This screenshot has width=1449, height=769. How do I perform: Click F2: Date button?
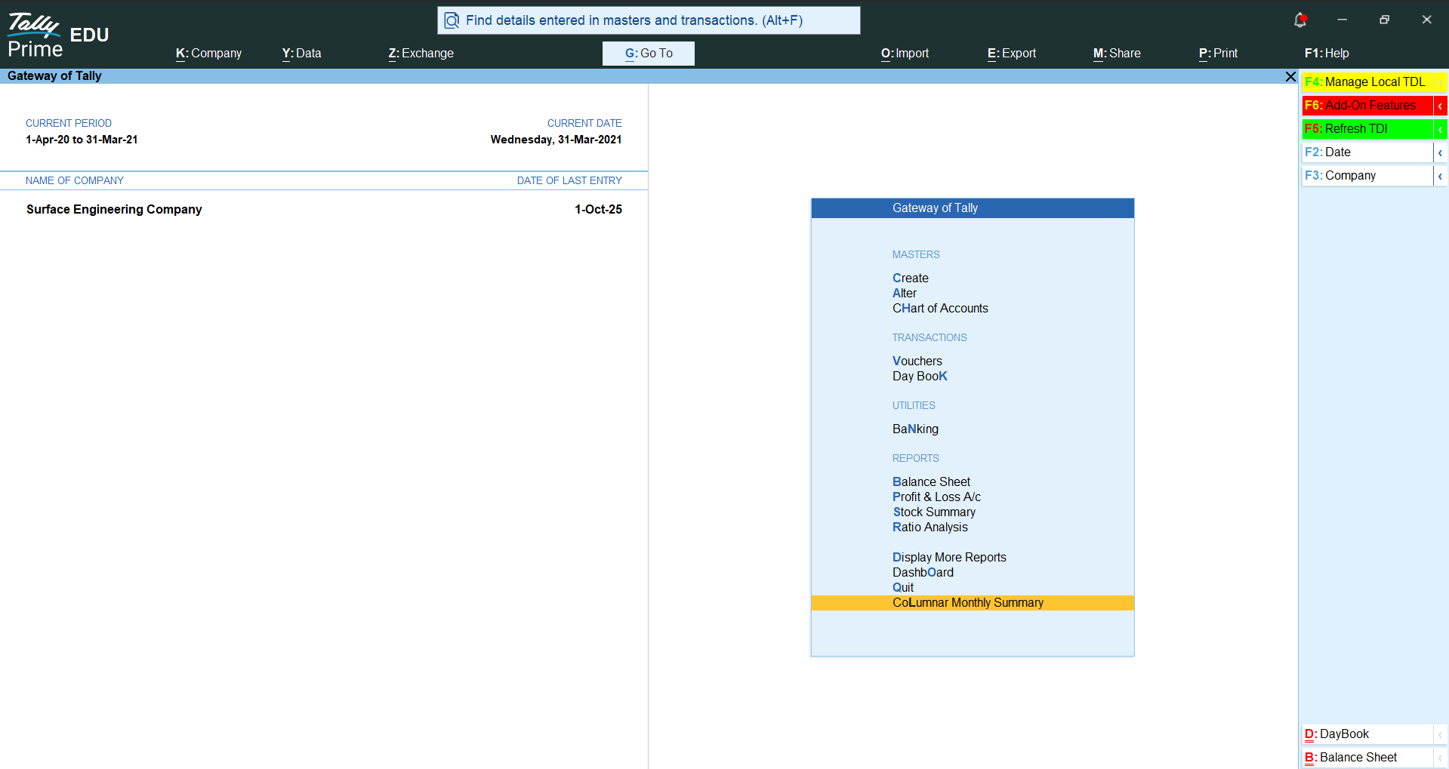tap(1367, 152)
